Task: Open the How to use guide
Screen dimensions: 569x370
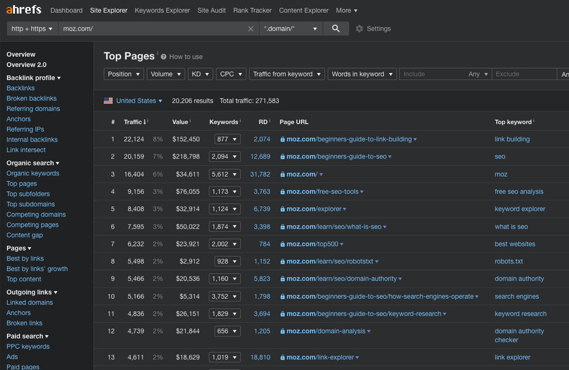Action: [x=186, y=57]
